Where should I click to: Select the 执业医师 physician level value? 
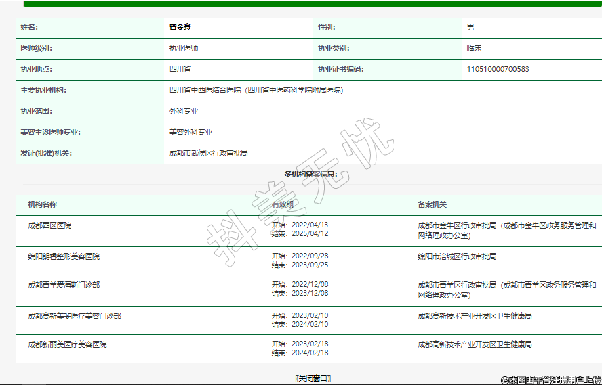pyautogui.click(x=183, y=49)
